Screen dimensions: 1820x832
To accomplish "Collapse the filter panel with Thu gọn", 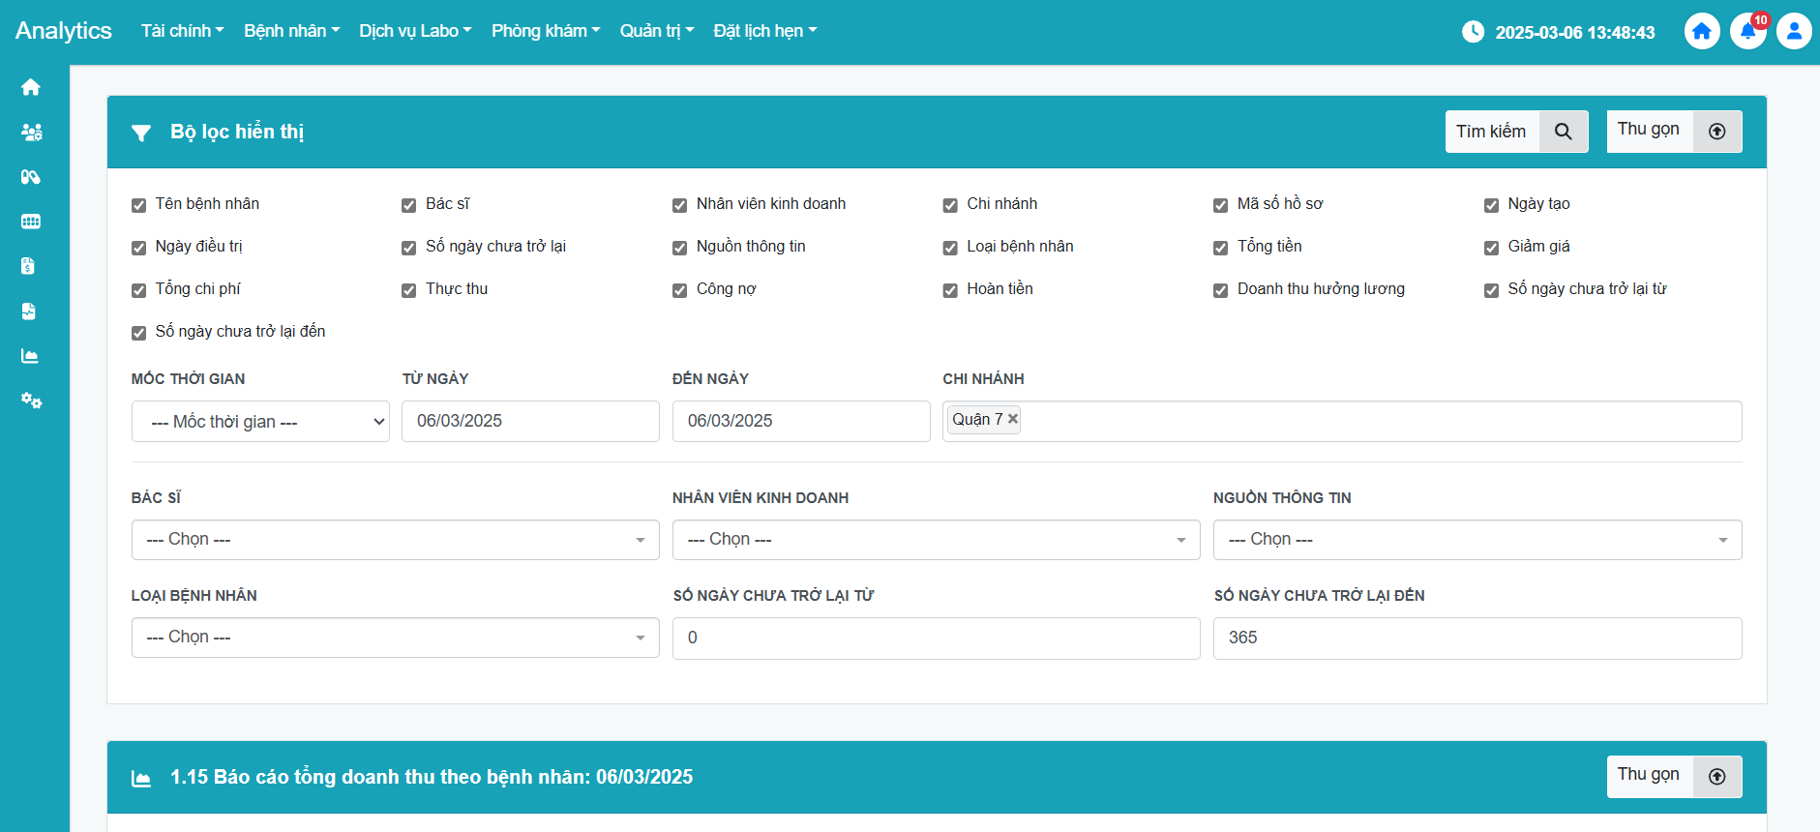I will pos(1673,132).
